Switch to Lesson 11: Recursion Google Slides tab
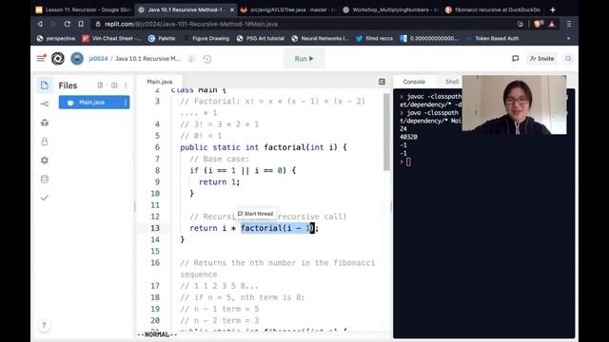 point(83,9)
